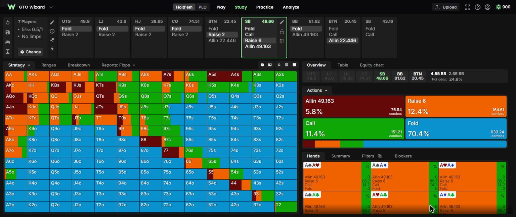
Task: Switch to the Equity chart tab
Action: 372,65
